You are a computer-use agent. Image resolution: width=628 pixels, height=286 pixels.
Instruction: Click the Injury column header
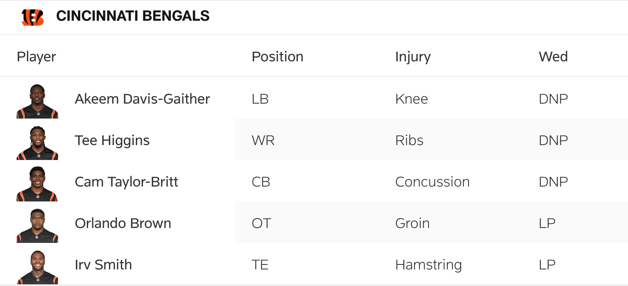(x=413, y=57)
